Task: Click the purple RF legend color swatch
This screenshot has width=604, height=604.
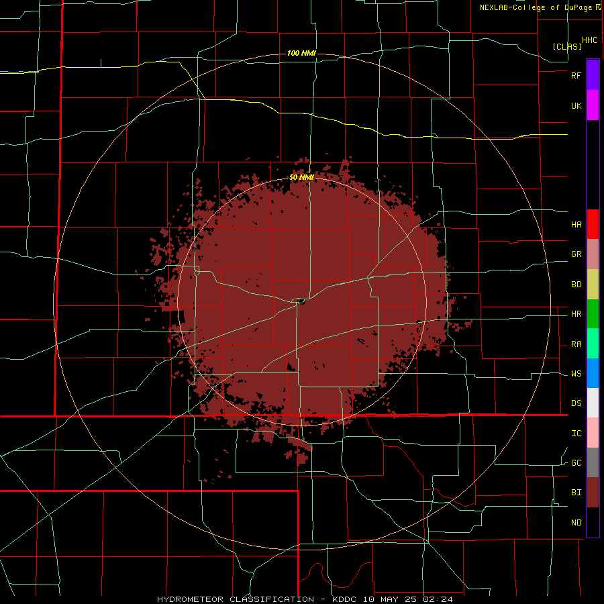Action: point(593,75)
